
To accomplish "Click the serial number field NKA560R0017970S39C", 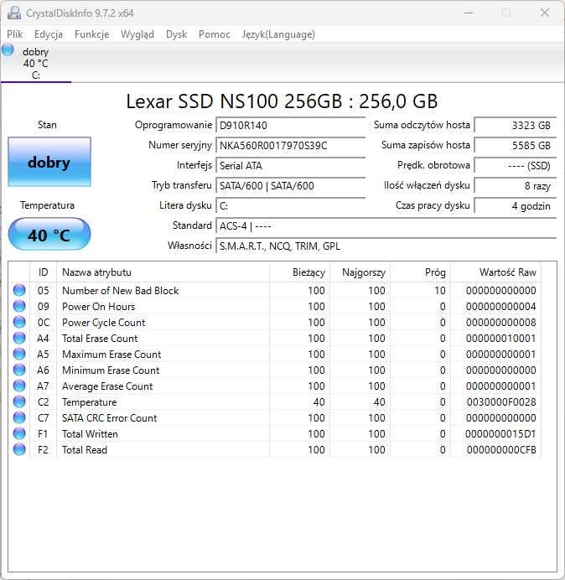I will (290, 145).
